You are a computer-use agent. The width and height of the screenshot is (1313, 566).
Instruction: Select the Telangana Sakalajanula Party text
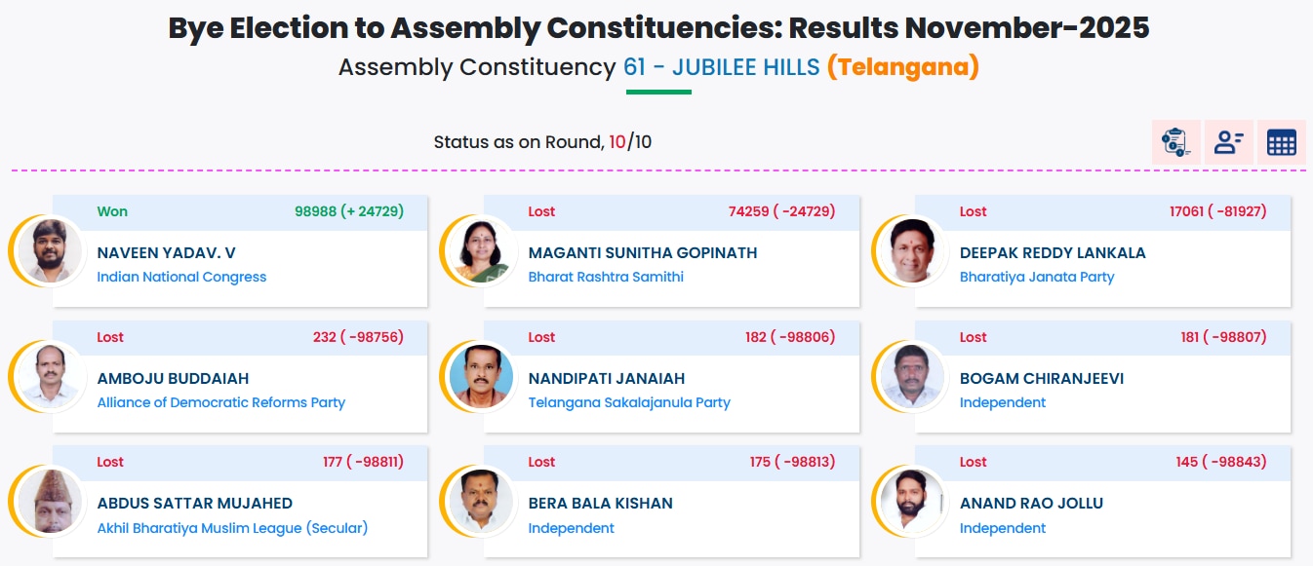tap(629, 402)
